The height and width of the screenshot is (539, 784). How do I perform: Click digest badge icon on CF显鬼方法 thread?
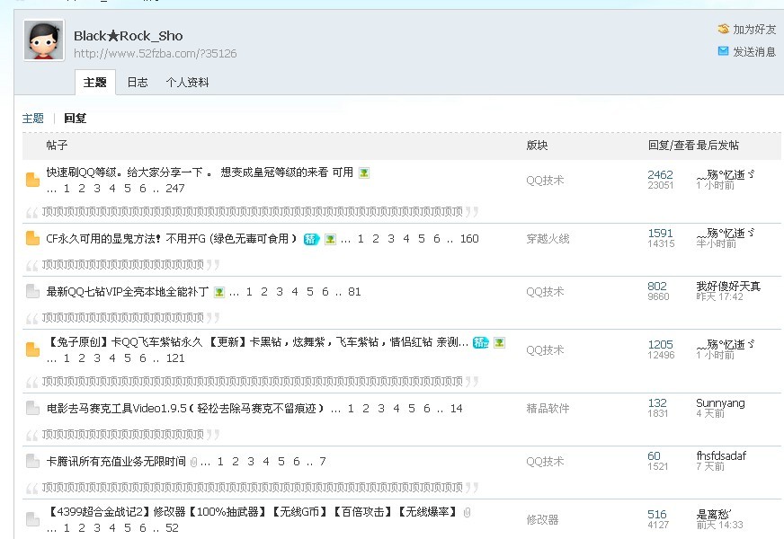coord(311,239)
